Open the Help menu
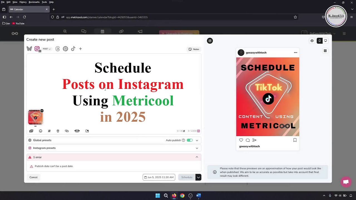 (x=51, y=2)
